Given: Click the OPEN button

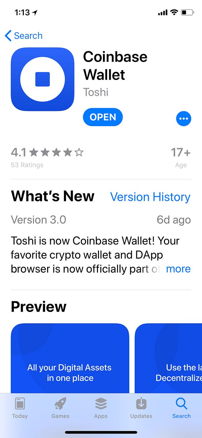Looking at the screenshot, I should click(x=103, y=117).
